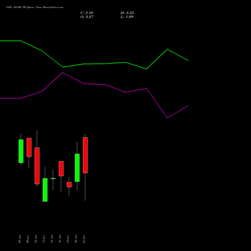The image size is (251, 251).
Task: Click the '08 Jan' date axis label
Action: (20, 239)
